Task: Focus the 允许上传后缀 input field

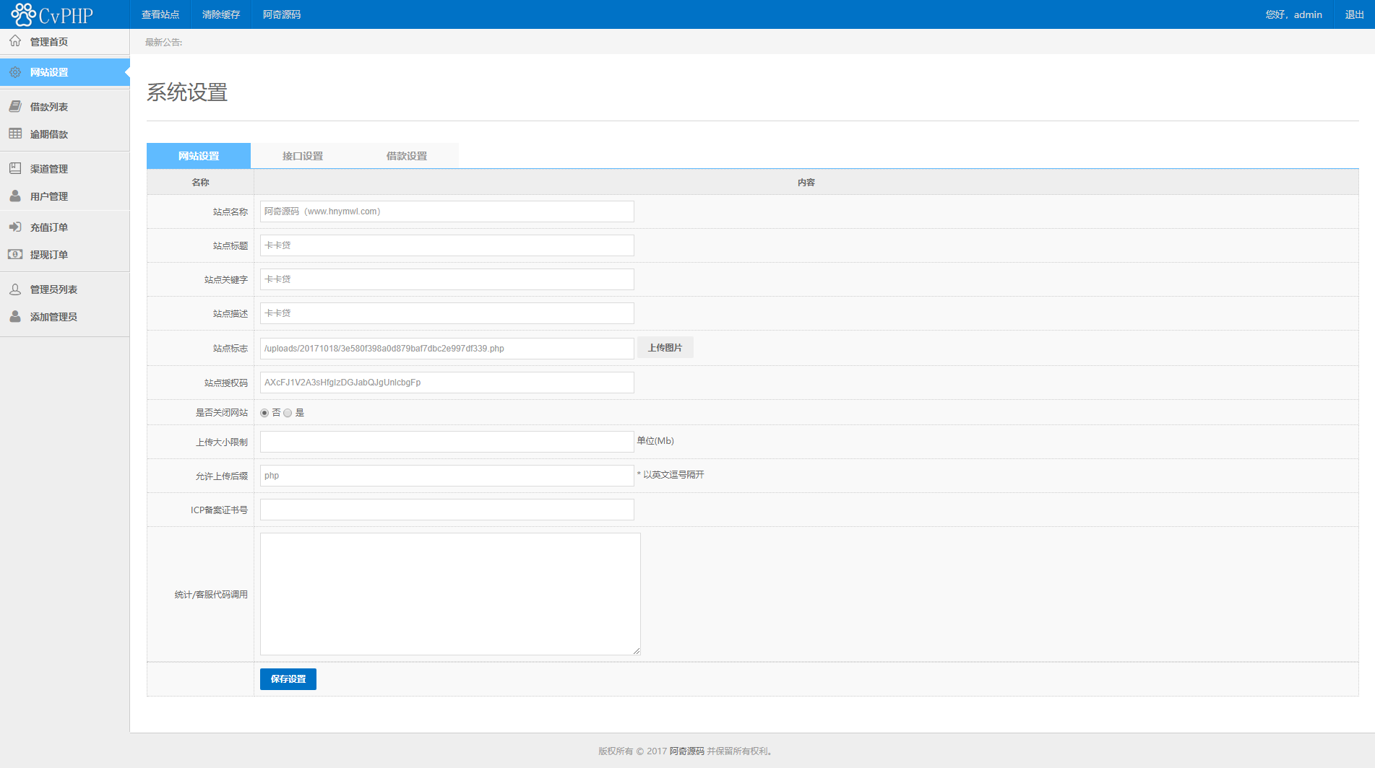Action: [x=447, y=476]
